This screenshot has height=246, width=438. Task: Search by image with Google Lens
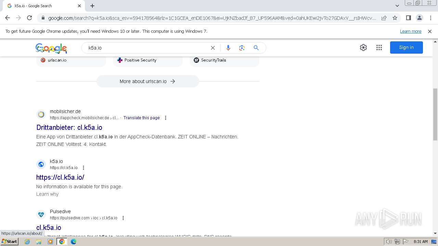pyautogui.click(x=242, y=48)
